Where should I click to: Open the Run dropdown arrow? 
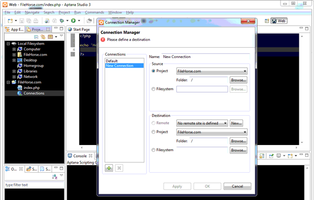pyautogui.click(x=79, y=20)
